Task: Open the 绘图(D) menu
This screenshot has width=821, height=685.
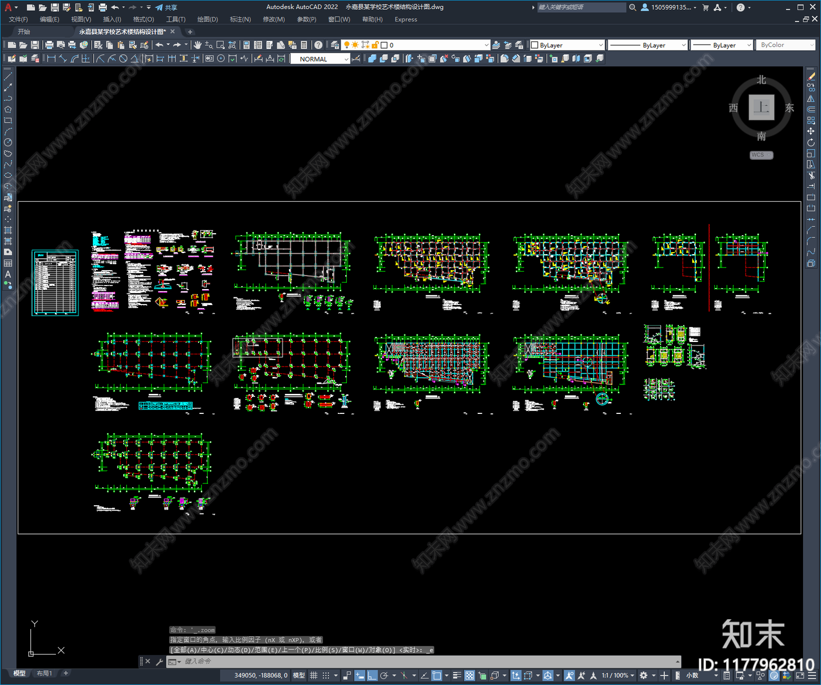Action: 208,20
